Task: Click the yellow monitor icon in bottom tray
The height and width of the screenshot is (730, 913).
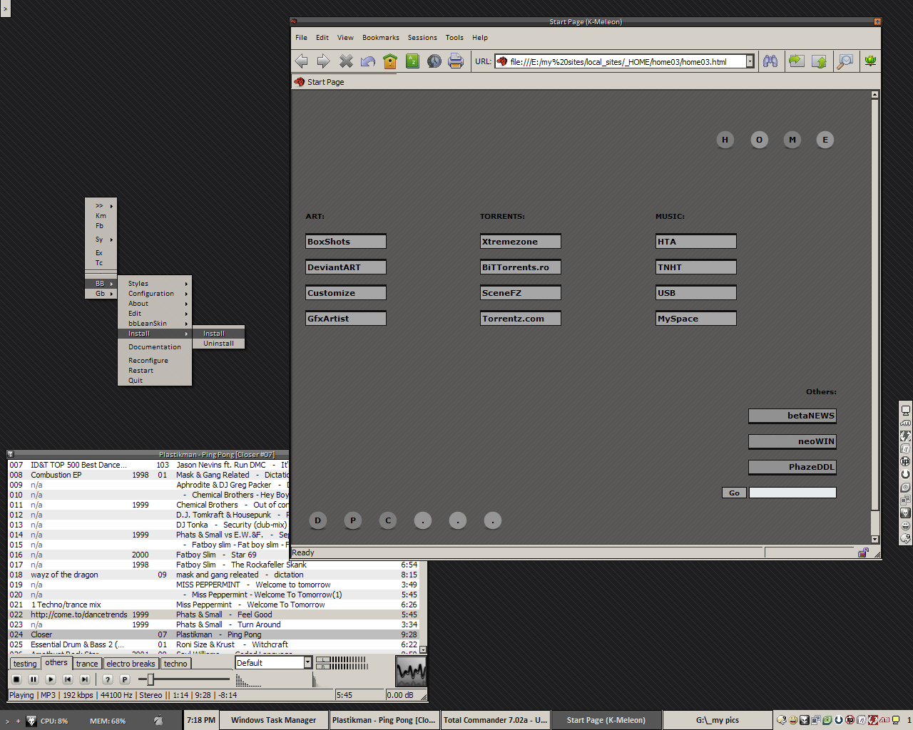Action: tap(896, 720)
